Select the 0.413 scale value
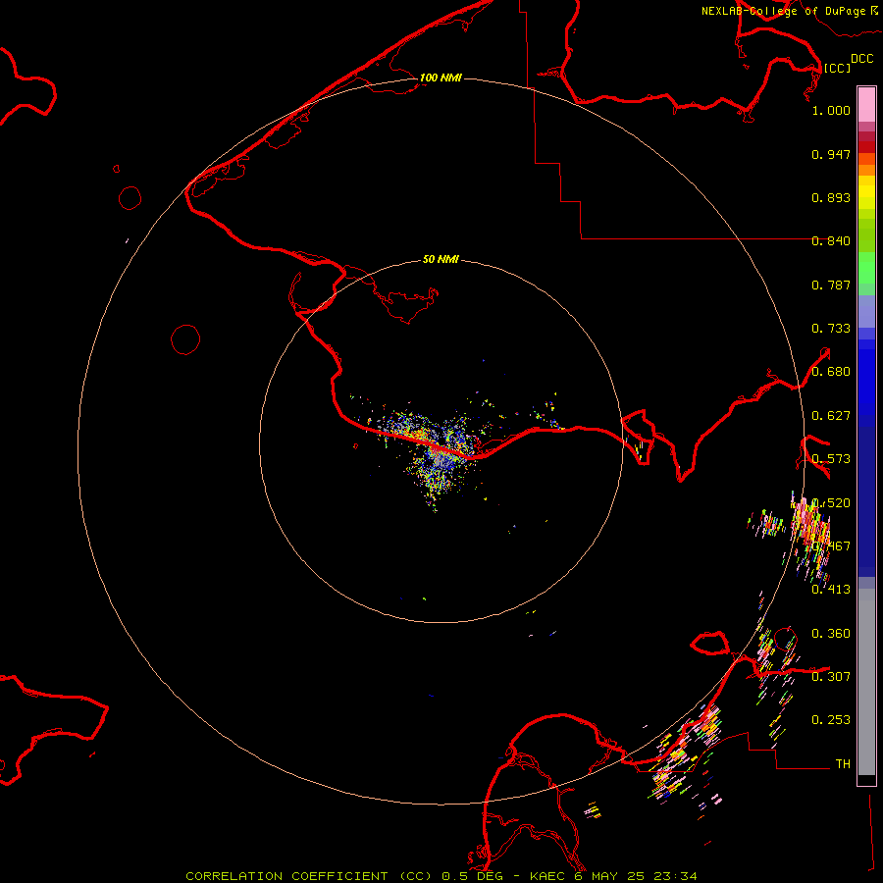 831,590
